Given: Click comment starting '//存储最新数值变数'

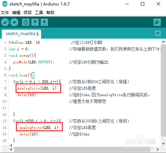Looking at the screenshot, I should (115, 49).
